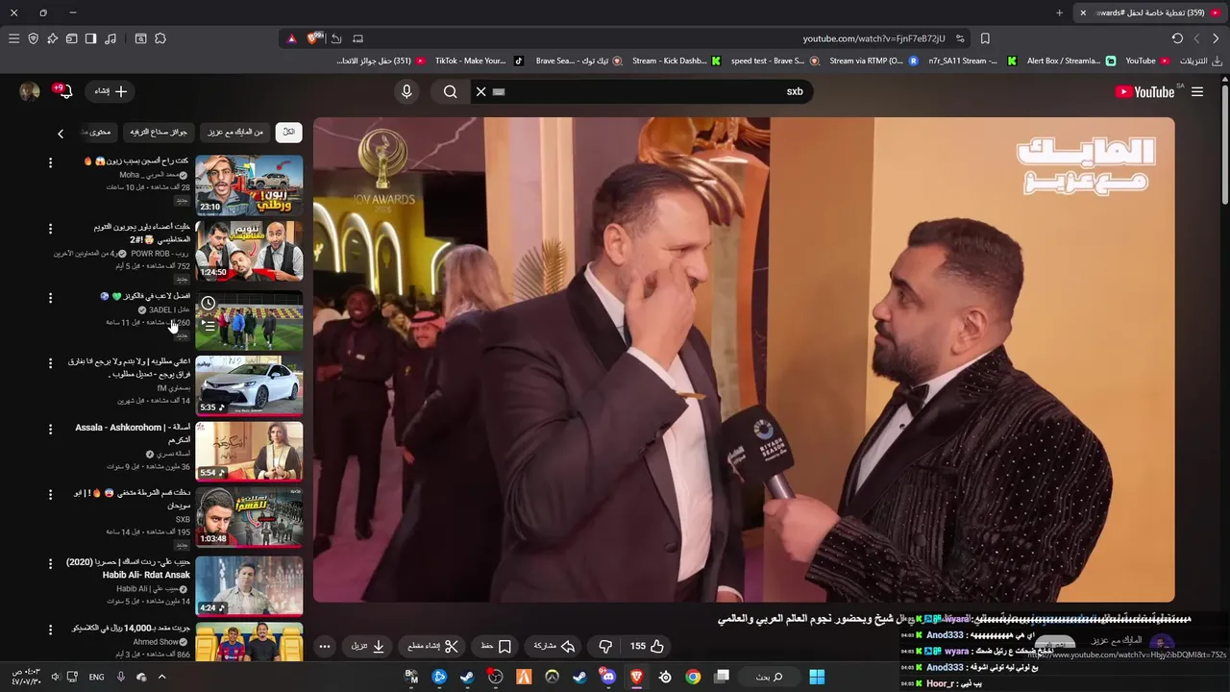
Task: Show more filter chips with the chevron
Action: pyautogui.click(x=61, y=134)
